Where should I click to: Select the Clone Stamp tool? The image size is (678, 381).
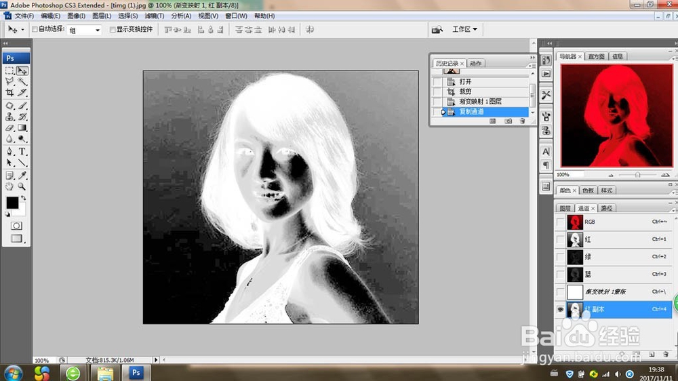(9, 117)
